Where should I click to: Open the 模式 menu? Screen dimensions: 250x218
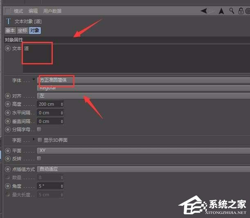coord(18,11)
